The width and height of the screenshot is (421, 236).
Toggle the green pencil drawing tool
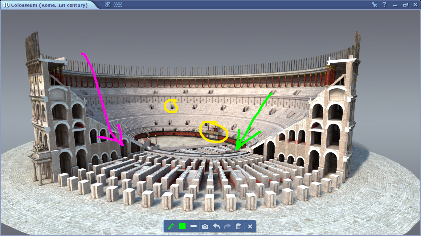(171, 226)
